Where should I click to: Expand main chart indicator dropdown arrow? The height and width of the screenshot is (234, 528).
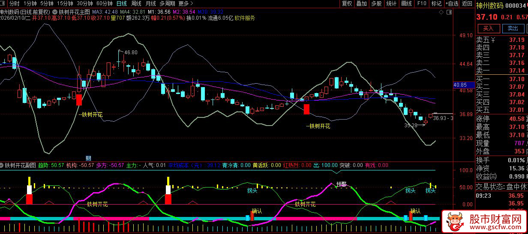pyautogui.click(x=54, y=12)
